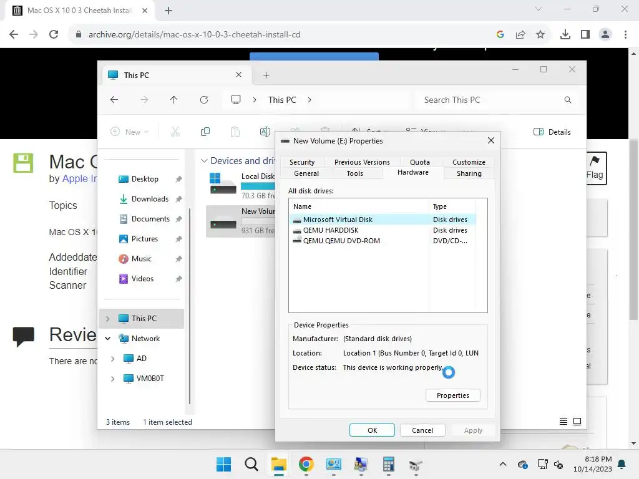Click Search This PC field
This screenshot has height=479, width=639.
coord(497,100)
